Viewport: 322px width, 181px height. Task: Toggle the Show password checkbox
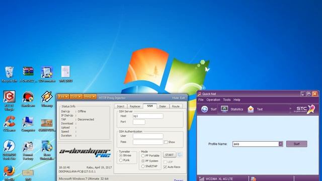tap(166, 142)
